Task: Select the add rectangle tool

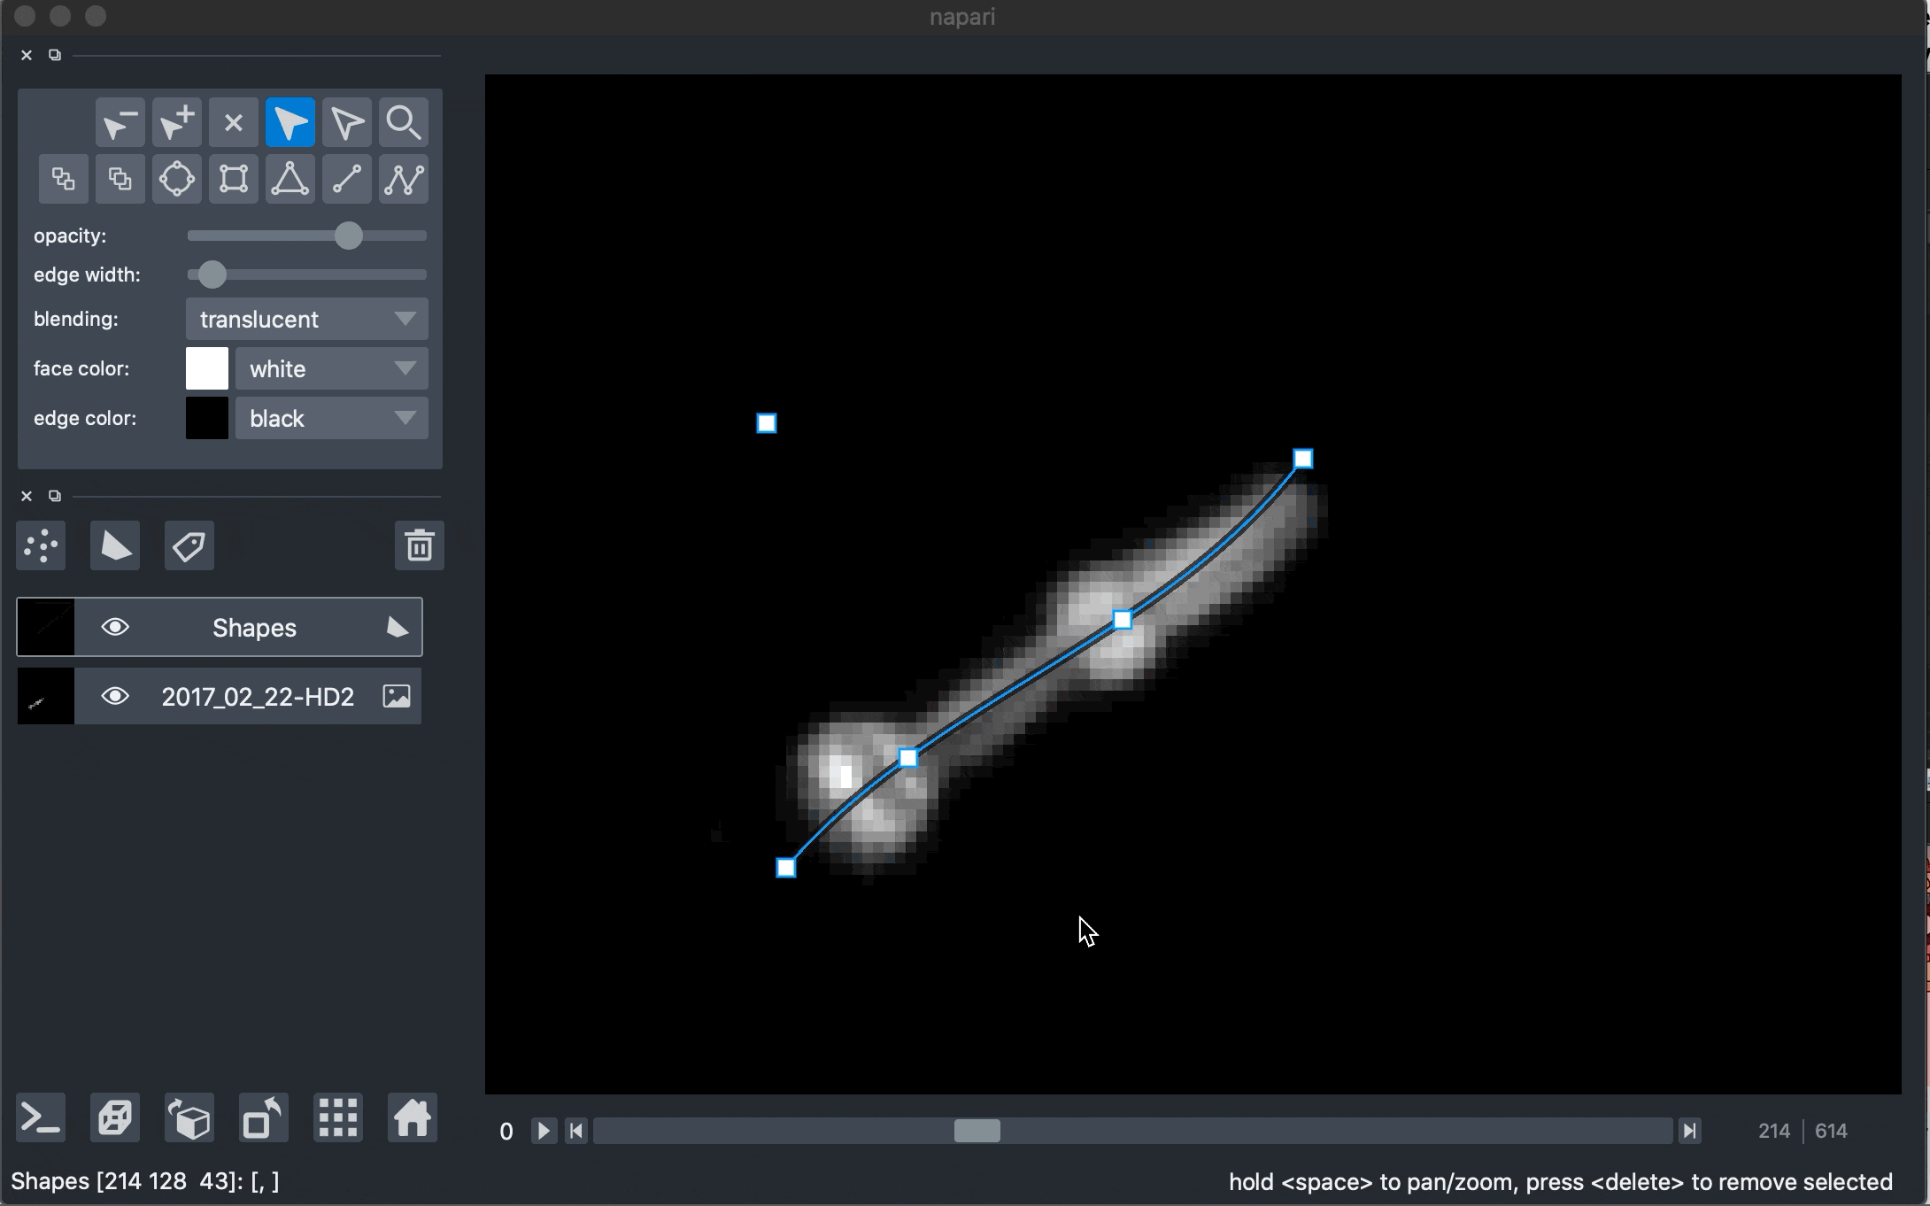Action: point(233,179)
